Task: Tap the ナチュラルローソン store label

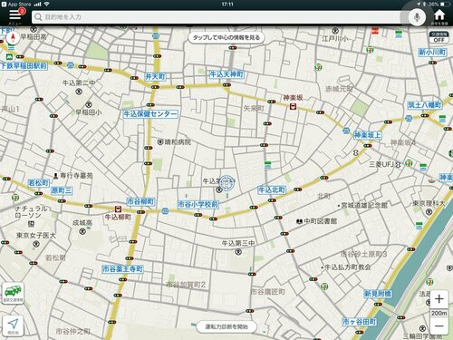Action: 32,211
